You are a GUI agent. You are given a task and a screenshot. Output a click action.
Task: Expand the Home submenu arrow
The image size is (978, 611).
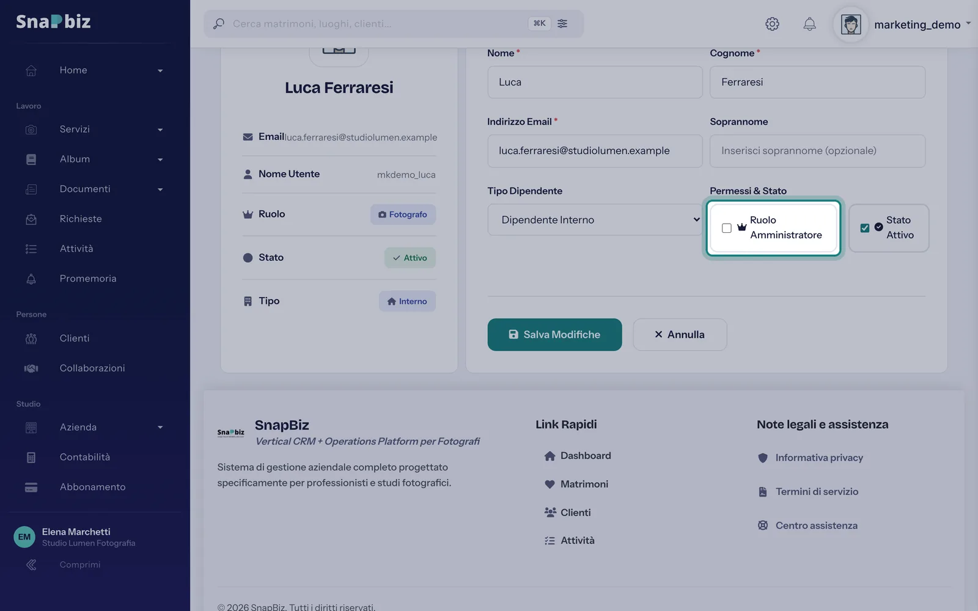point(160,71)
